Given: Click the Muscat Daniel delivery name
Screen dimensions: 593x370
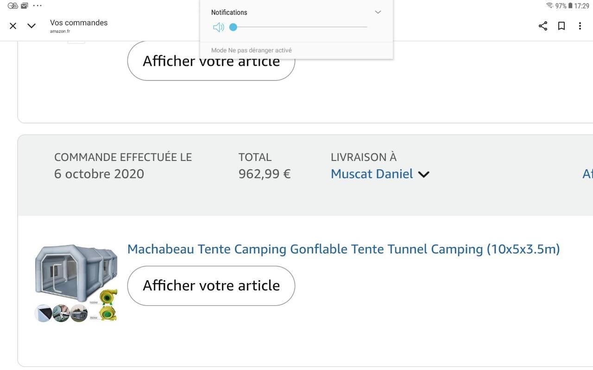Looking at the screenshot, I should (372, 174).
